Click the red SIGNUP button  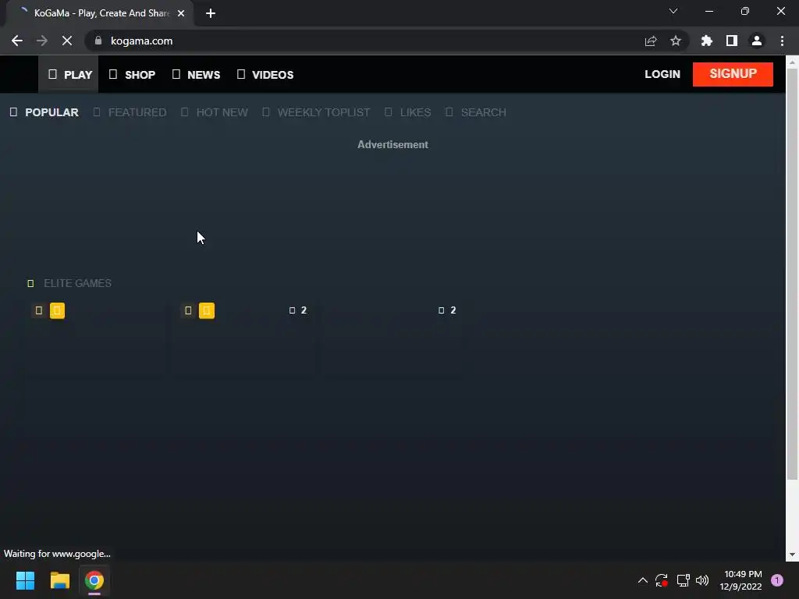click(732, 74)
